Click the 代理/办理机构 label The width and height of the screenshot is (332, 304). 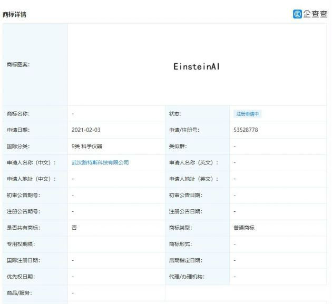pyautogui.click(x=187, y=277)
